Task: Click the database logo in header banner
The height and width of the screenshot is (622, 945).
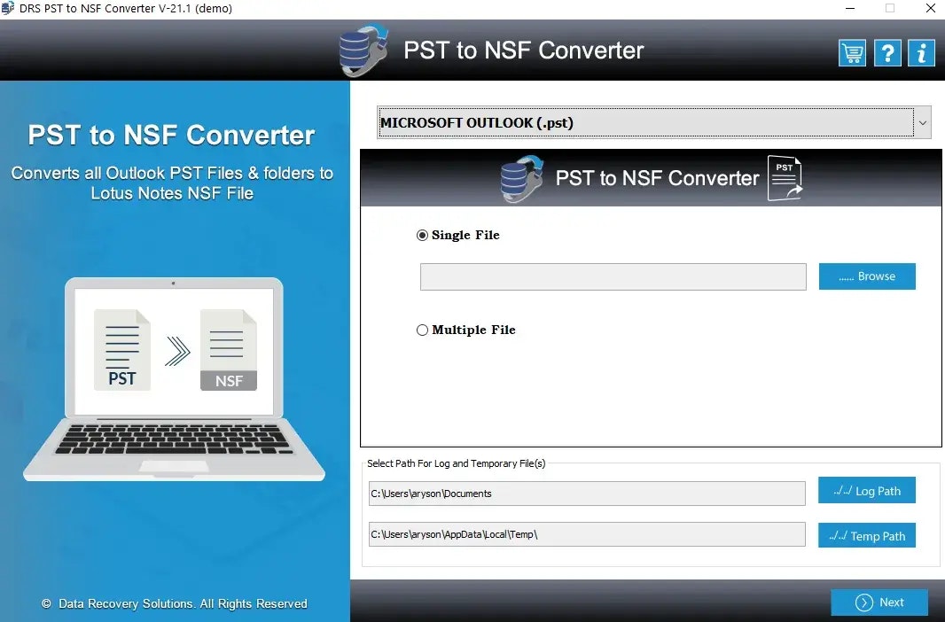Action: (x=363, y=51)
